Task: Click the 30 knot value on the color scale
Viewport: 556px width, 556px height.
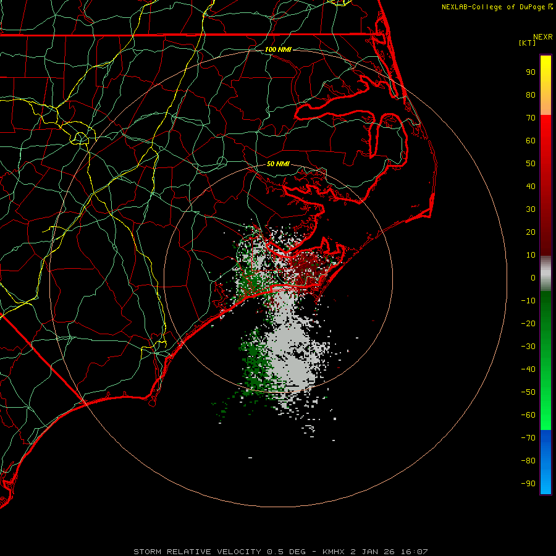Action: (x=531, y=209)
